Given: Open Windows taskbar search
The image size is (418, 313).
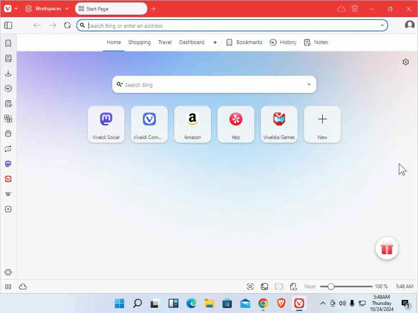Looking at the screenshot, I should 137,303.
